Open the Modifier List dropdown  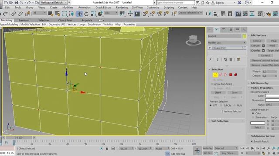pyautogui.click(x=227, y=42)
